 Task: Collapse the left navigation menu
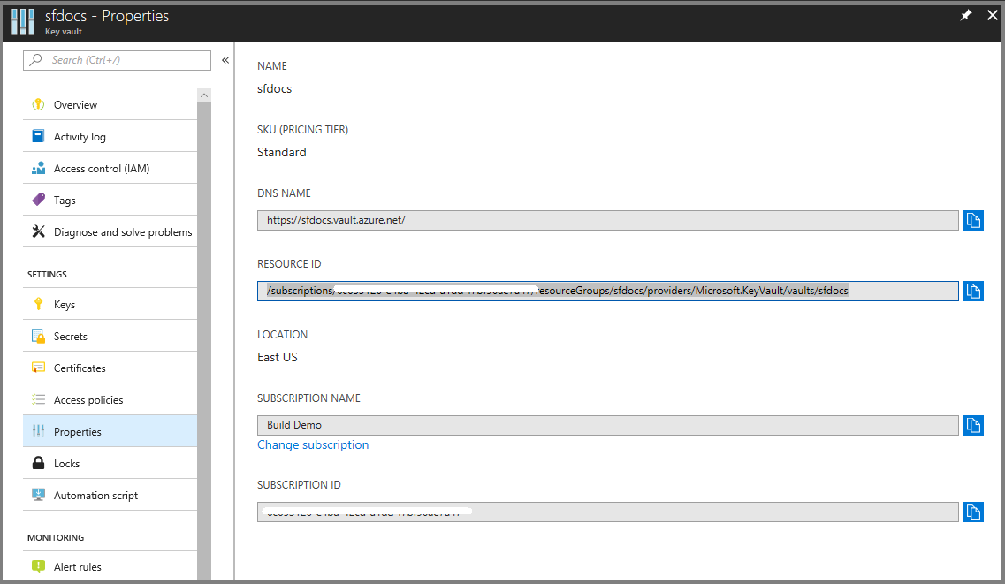tap(225, 59)
